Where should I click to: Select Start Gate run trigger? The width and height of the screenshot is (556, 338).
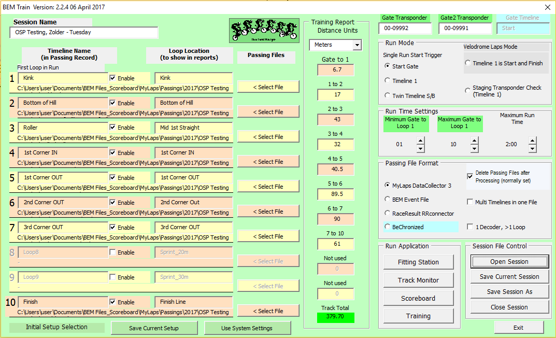click(x=387, y=66)
